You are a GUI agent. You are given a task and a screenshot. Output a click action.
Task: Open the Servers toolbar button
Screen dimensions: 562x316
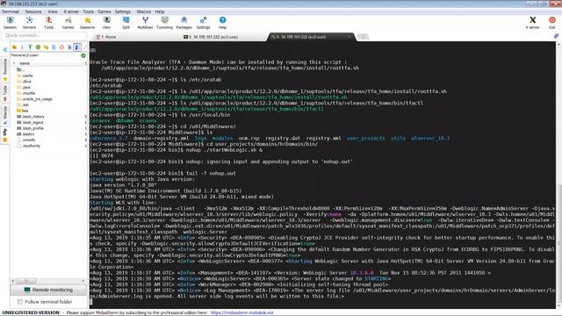point(29,23)
